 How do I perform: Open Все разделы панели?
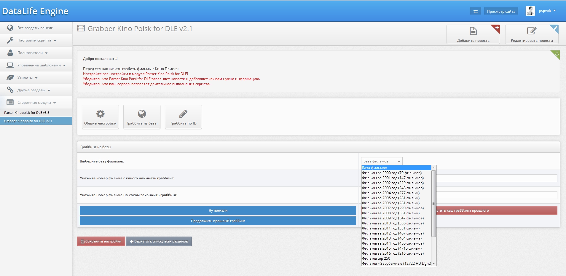tap(36, 28)
